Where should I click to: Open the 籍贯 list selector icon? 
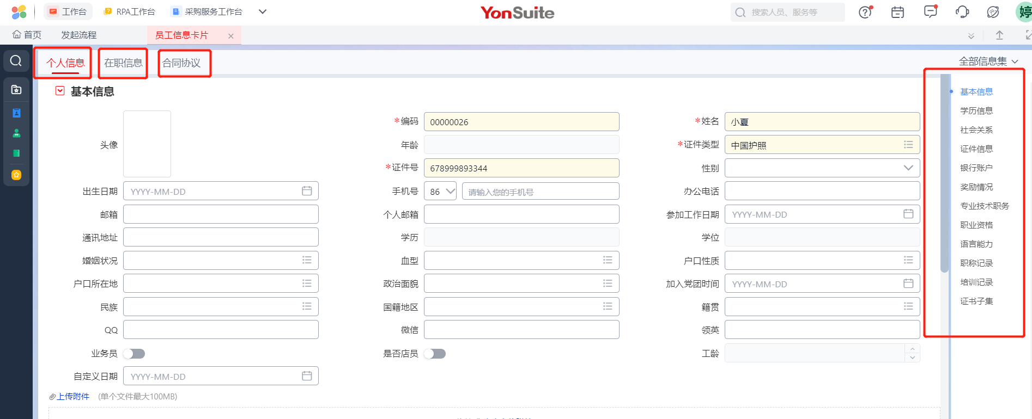click(x=908, y=306)
